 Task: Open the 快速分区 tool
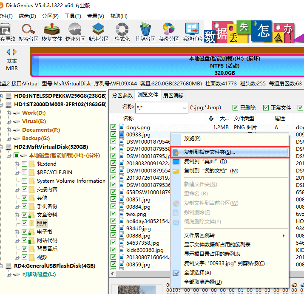tap(75, 32)
